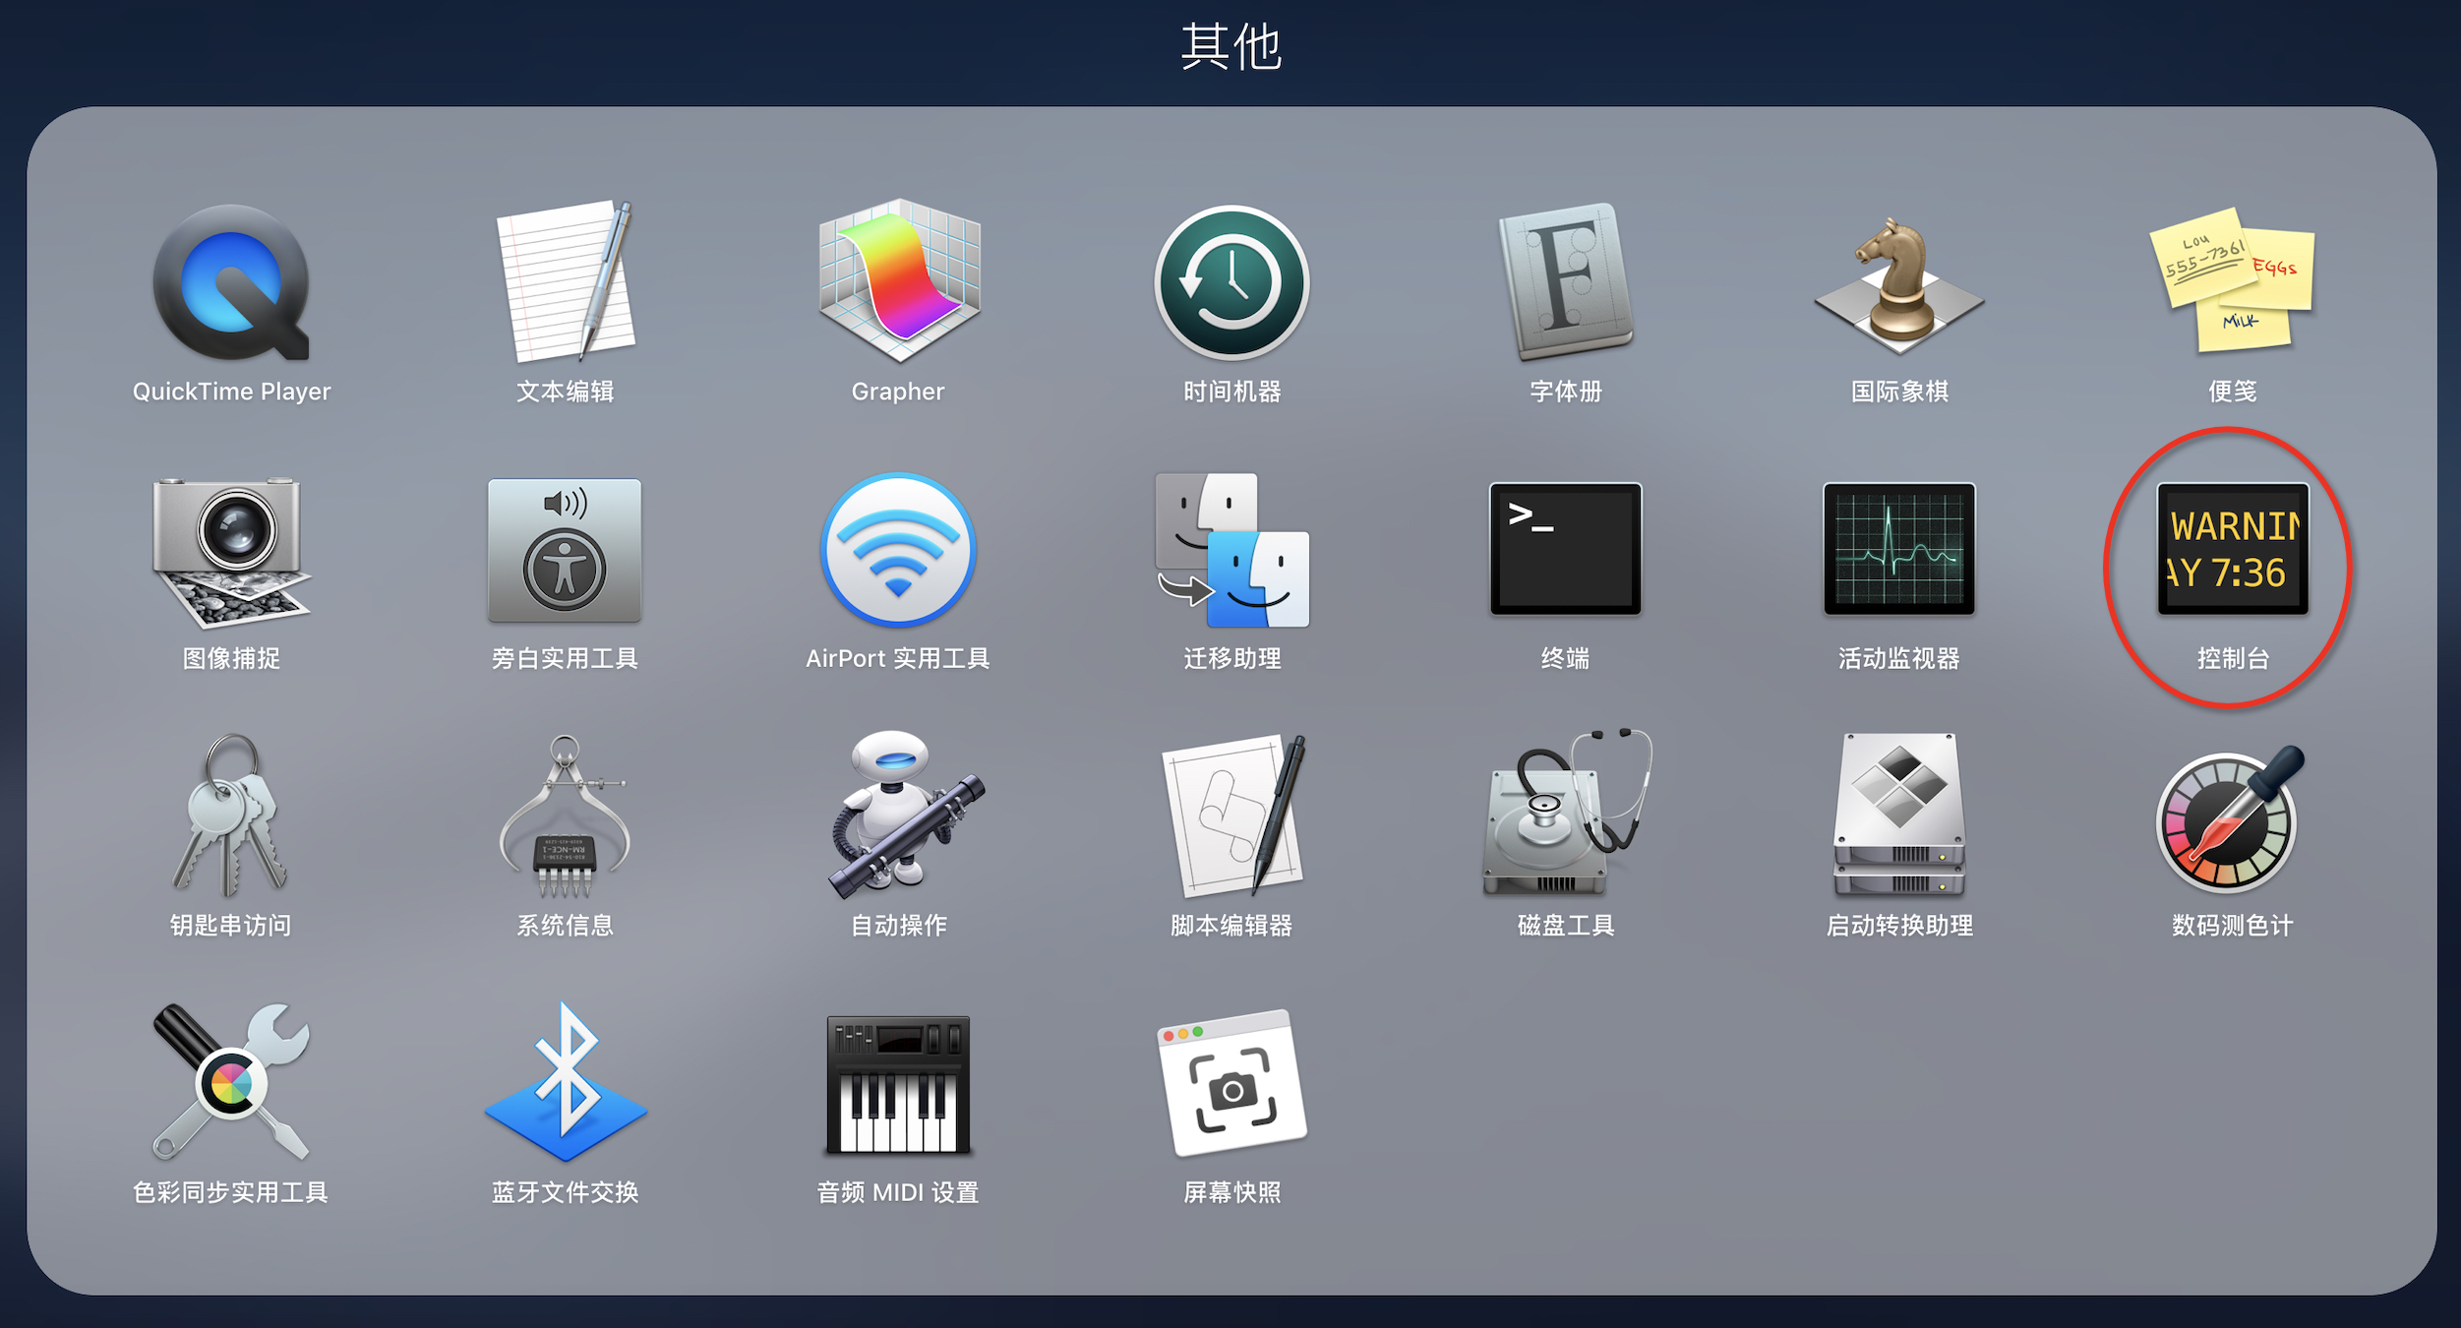Open 迁移助理 (Migration Assistant)
This screenshot has width=2461, height=1328.
pyautogui.click(x=1231, y=551)
